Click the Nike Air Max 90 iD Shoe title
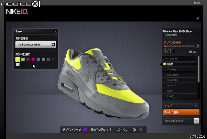207x139 pixels. [177, 31]
